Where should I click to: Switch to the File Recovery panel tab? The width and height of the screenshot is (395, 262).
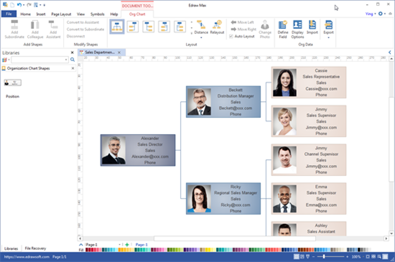point(35,248)
